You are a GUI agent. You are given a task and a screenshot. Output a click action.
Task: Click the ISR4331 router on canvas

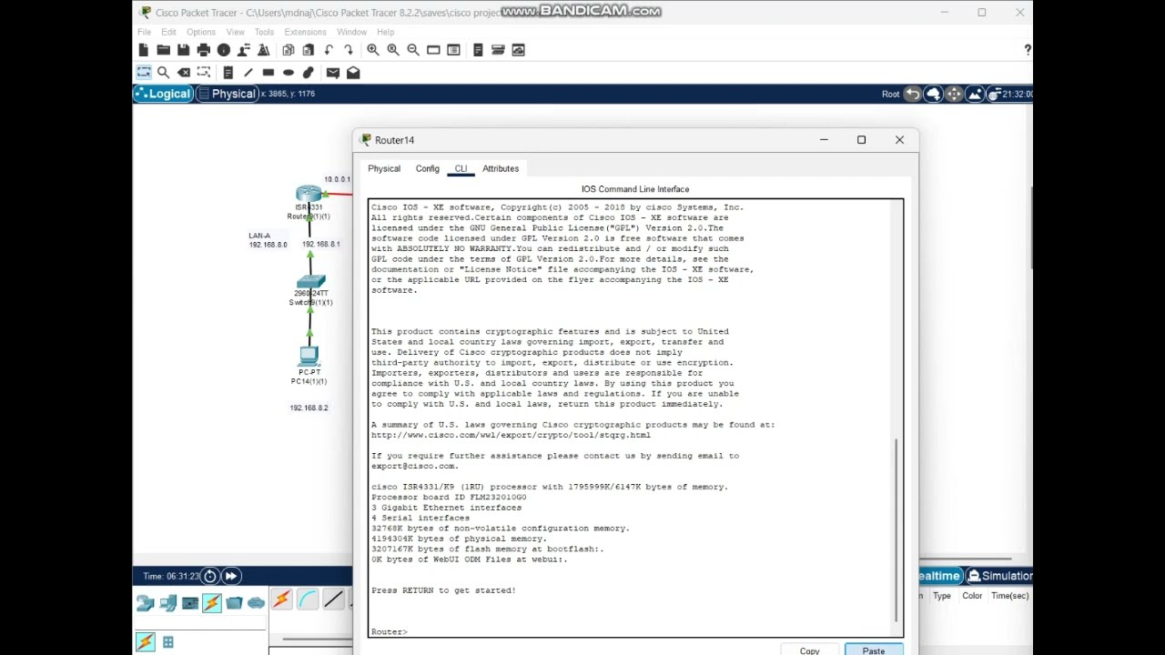click(x=309, y=194)
